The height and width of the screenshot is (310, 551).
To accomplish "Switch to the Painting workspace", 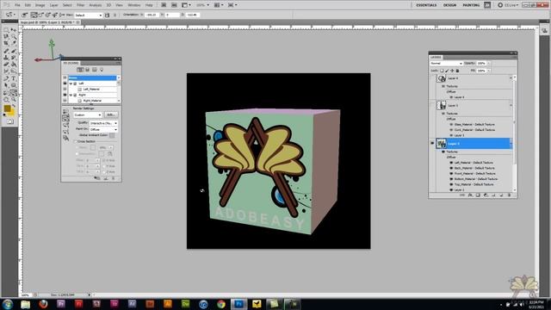I will coord(471,5).
